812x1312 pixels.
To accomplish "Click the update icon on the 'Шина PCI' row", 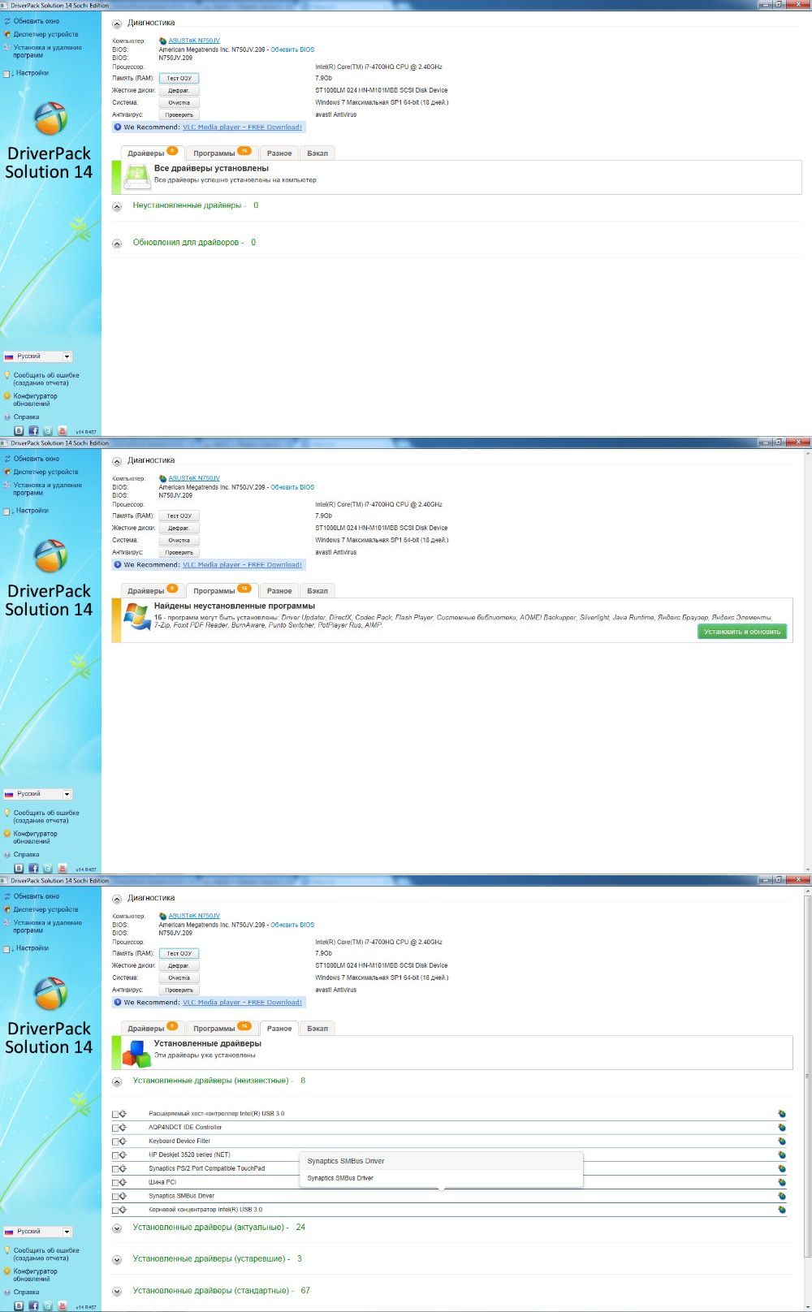I will point(781,1183).
